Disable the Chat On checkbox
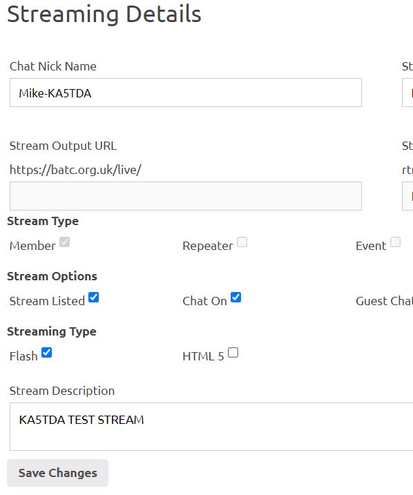Image resolution: width=413 pixels, height=495 pixels. pos(236,298)
